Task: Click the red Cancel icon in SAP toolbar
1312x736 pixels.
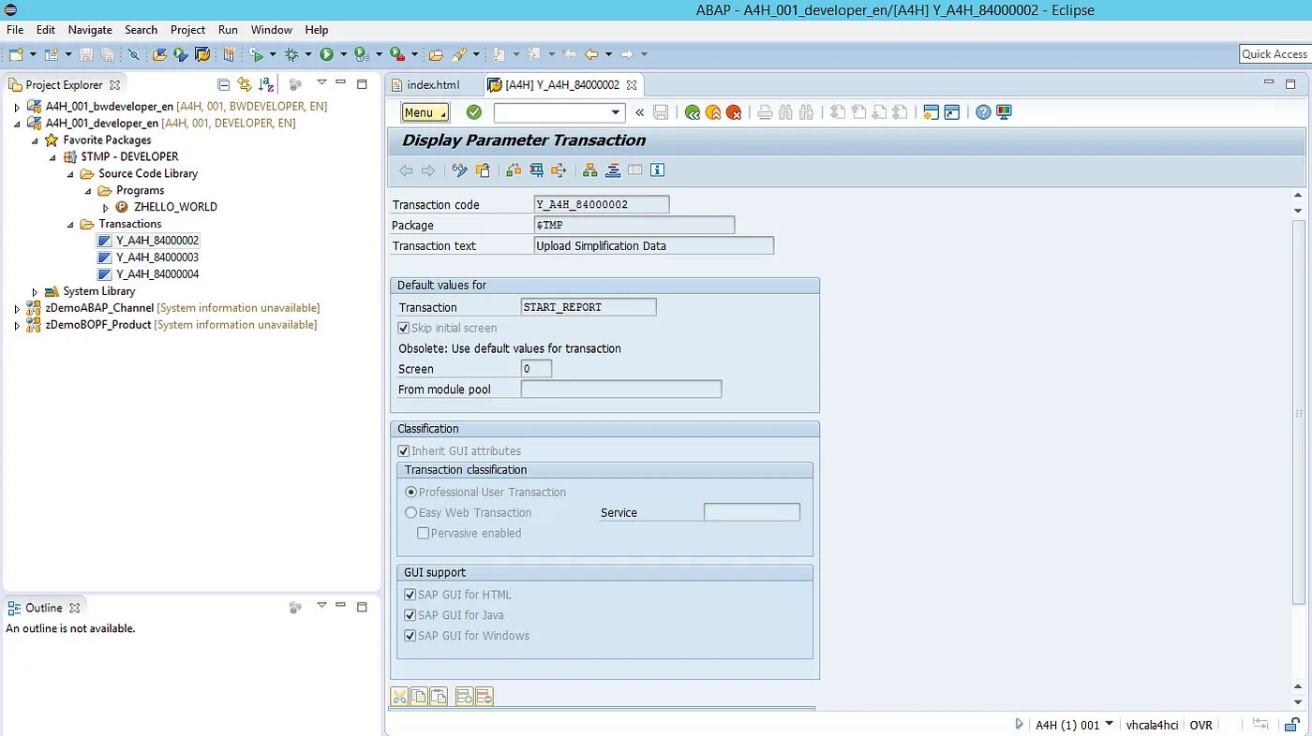Action: point(734,112)
